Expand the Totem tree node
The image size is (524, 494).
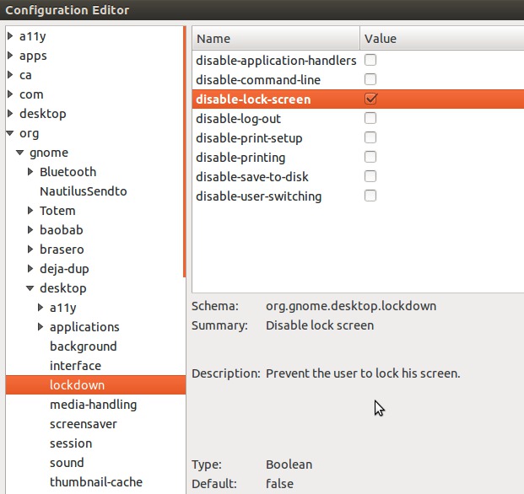tap(30, 211)
